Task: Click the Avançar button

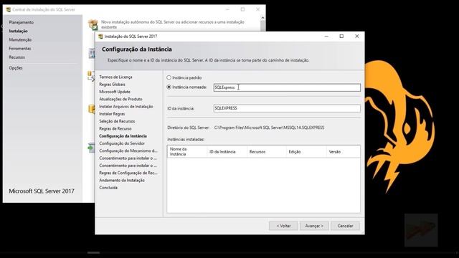Action: (314, 226)
